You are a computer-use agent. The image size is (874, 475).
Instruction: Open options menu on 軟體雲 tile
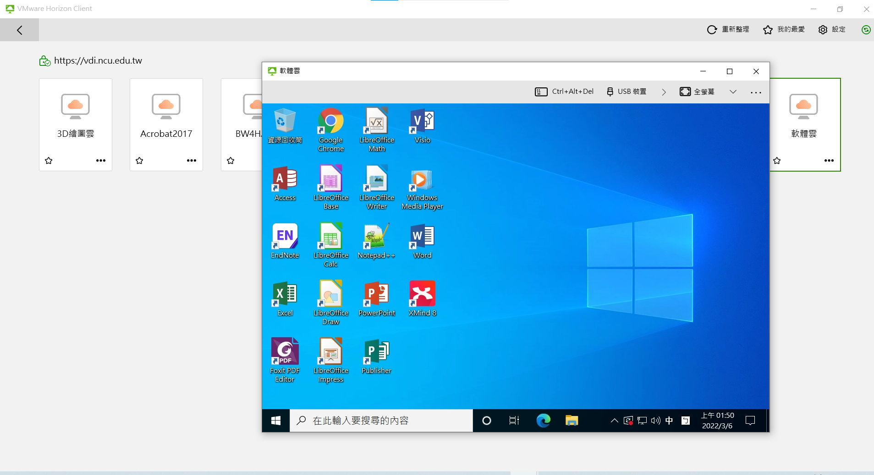[829, 161]
